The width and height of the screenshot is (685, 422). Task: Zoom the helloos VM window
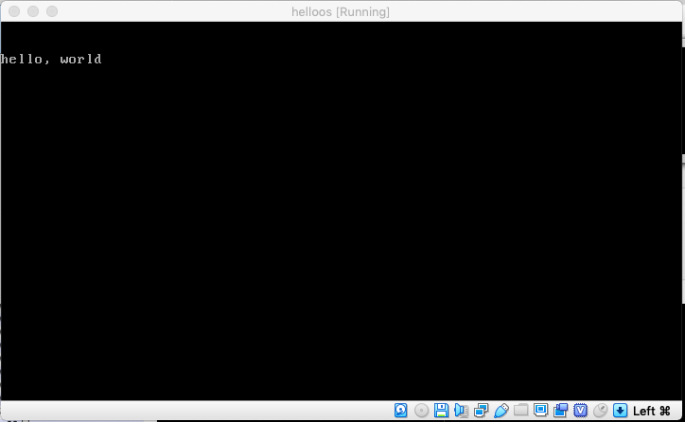click(x=52, y=11)
